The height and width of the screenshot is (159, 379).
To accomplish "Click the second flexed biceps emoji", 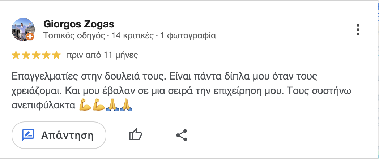I will 99,106.
